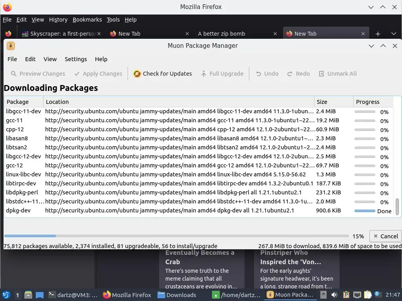Click the gcc-12 row progress bar

pos(365,166)
